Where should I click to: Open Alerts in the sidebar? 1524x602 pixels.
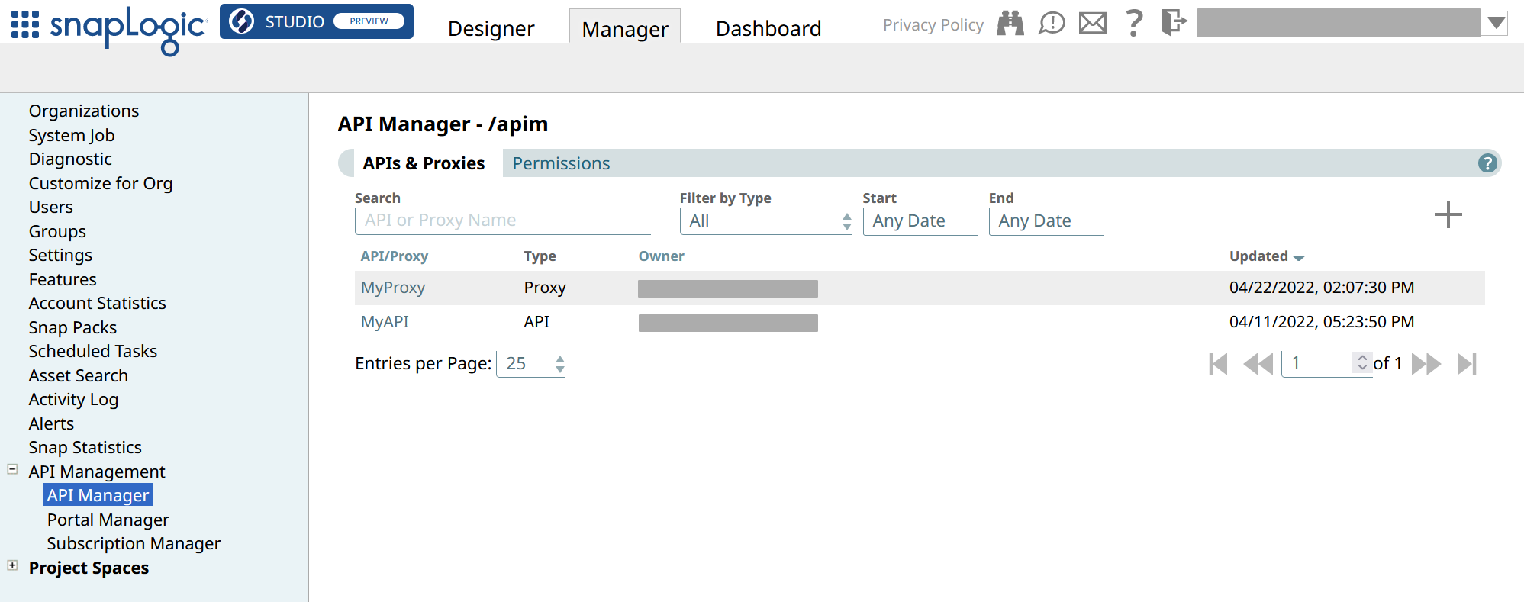[51, 423]
